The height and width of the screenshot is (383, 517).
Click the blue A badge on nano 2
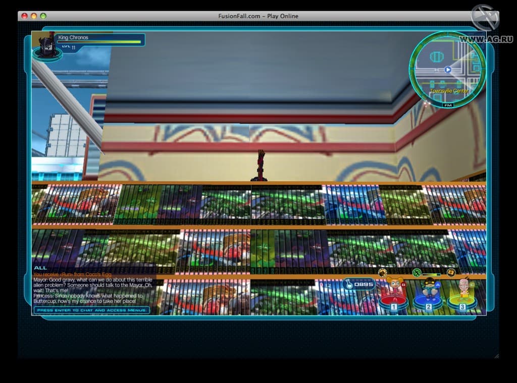point(438,285)
